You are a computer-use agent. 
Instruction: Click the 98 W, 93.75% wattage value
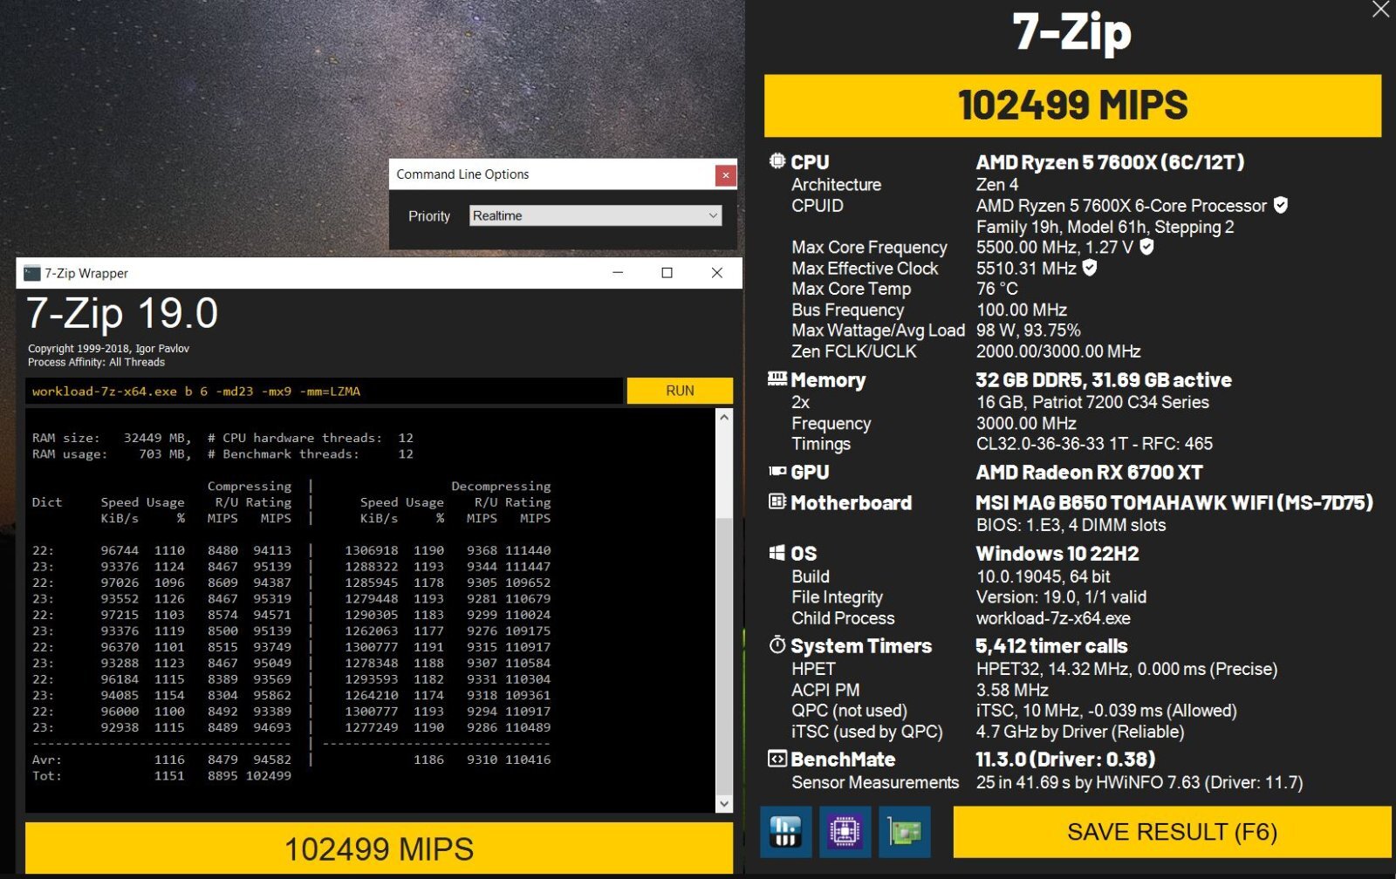click(1029, 330)
